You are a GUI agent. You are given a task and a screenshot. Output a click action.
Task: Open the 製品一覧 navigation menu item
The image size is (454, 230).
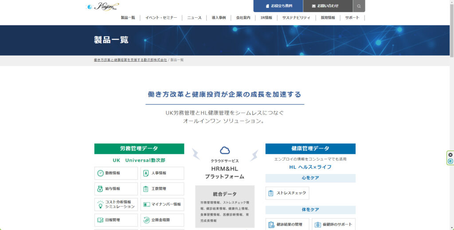(x=128, y=18)
